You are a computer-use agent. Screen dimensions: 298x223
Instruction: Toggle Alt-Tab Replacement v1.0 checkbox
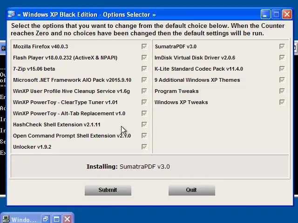click(144, 113)
